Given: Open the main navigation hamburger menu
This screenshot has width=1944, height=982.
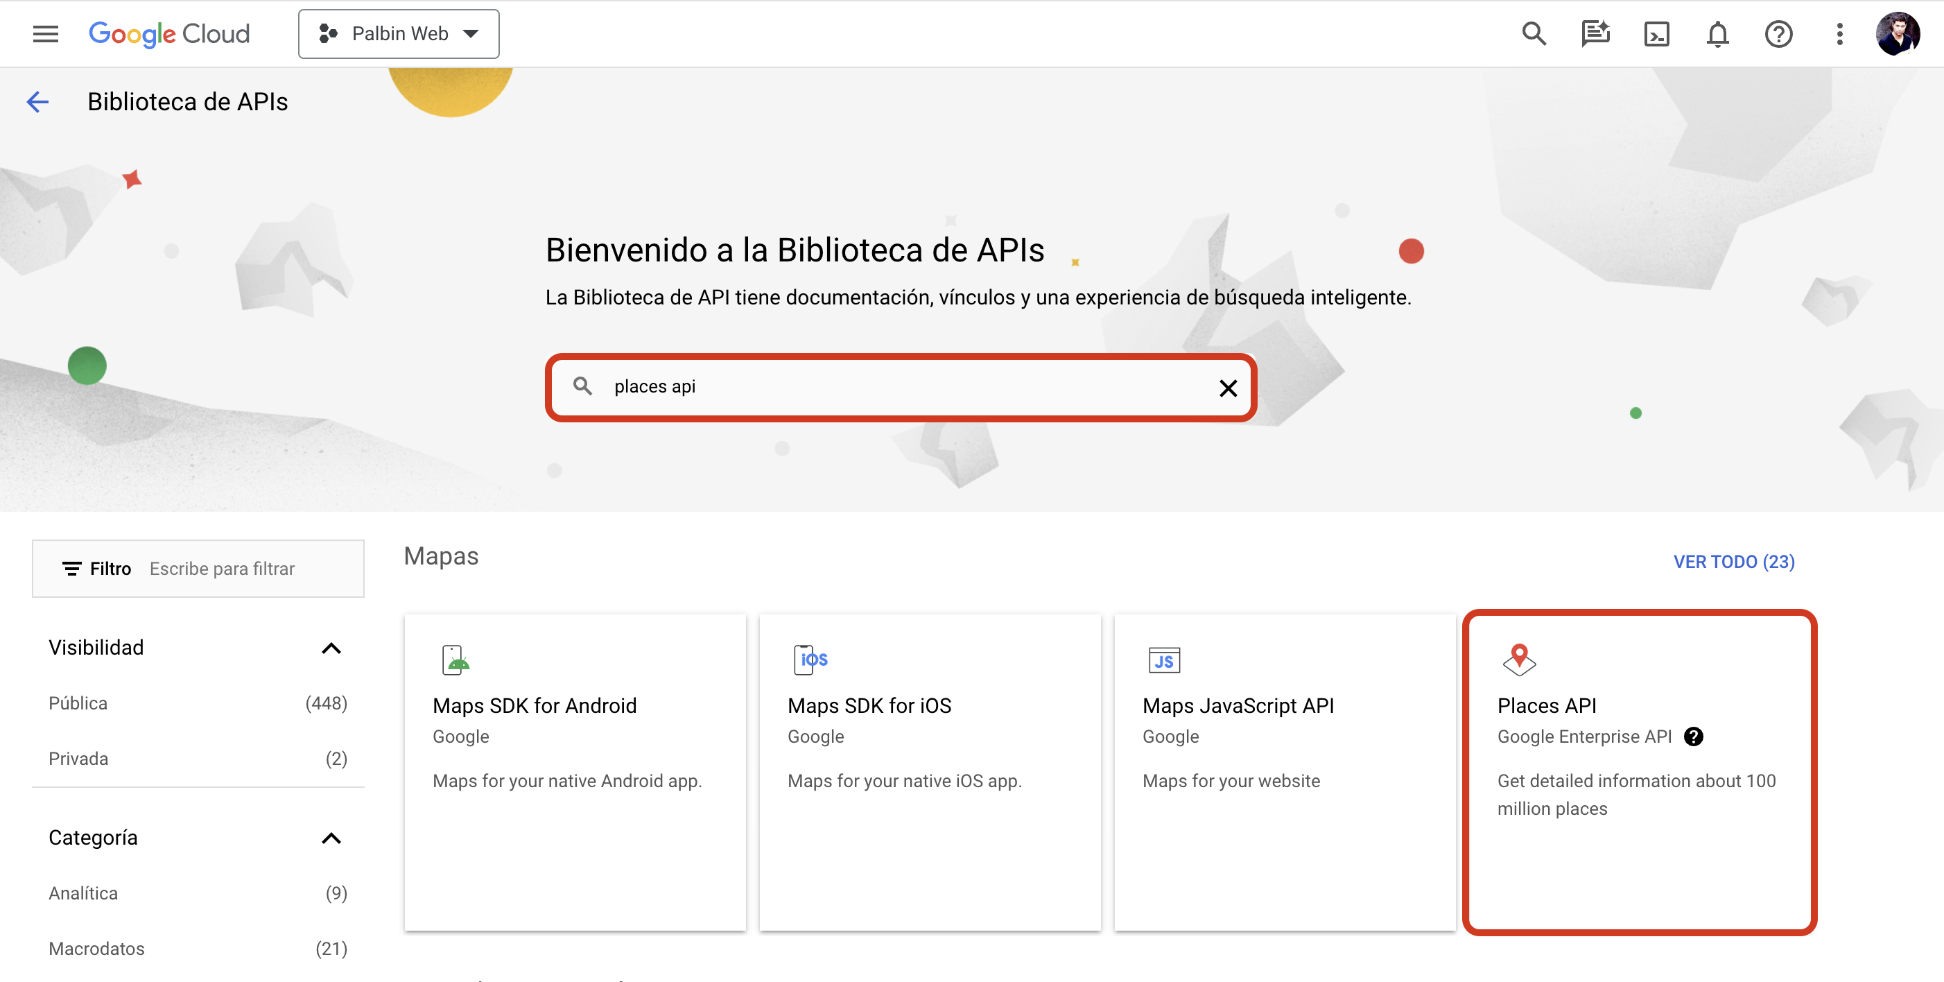Looking at the screenshot, I should point(45,34).
